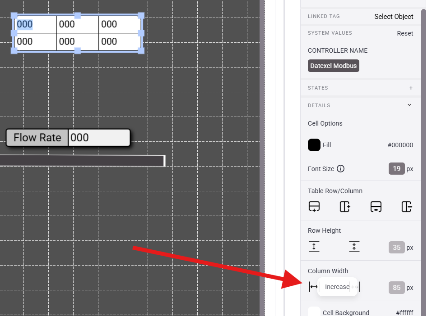Open the black Fill color swatch

point(314,145)
